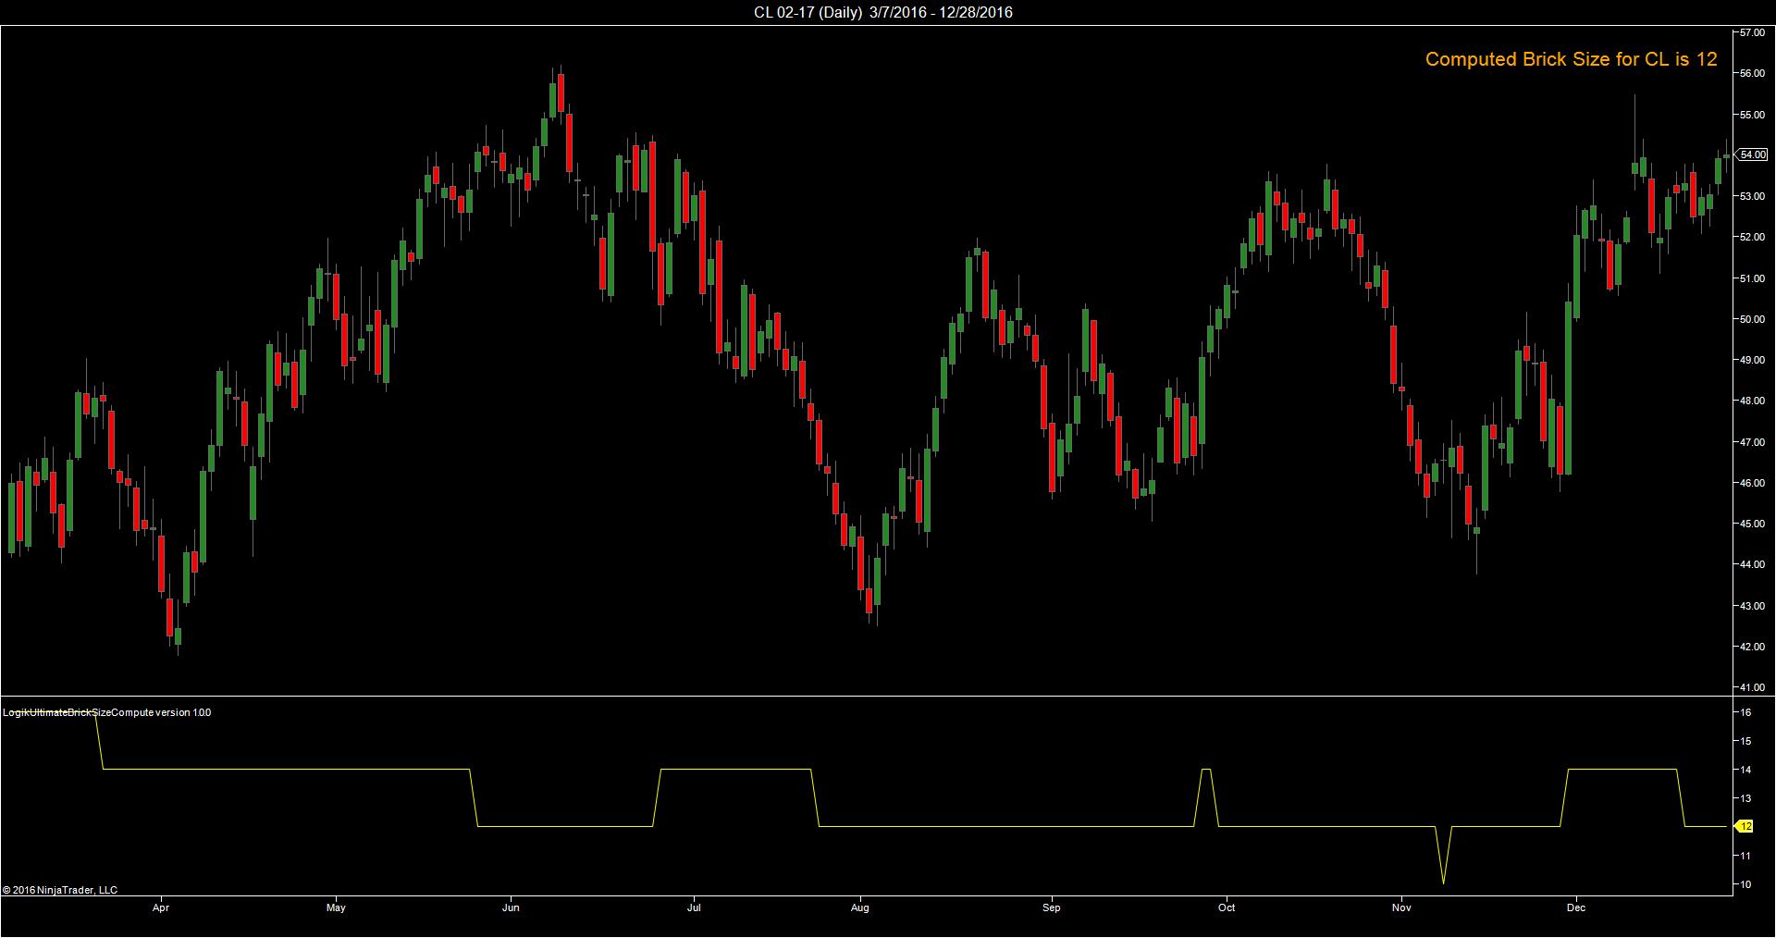Click the May label on time axis
This screenshot has height=938, width=1776.
pyautogui.click(x=336, y=907)
